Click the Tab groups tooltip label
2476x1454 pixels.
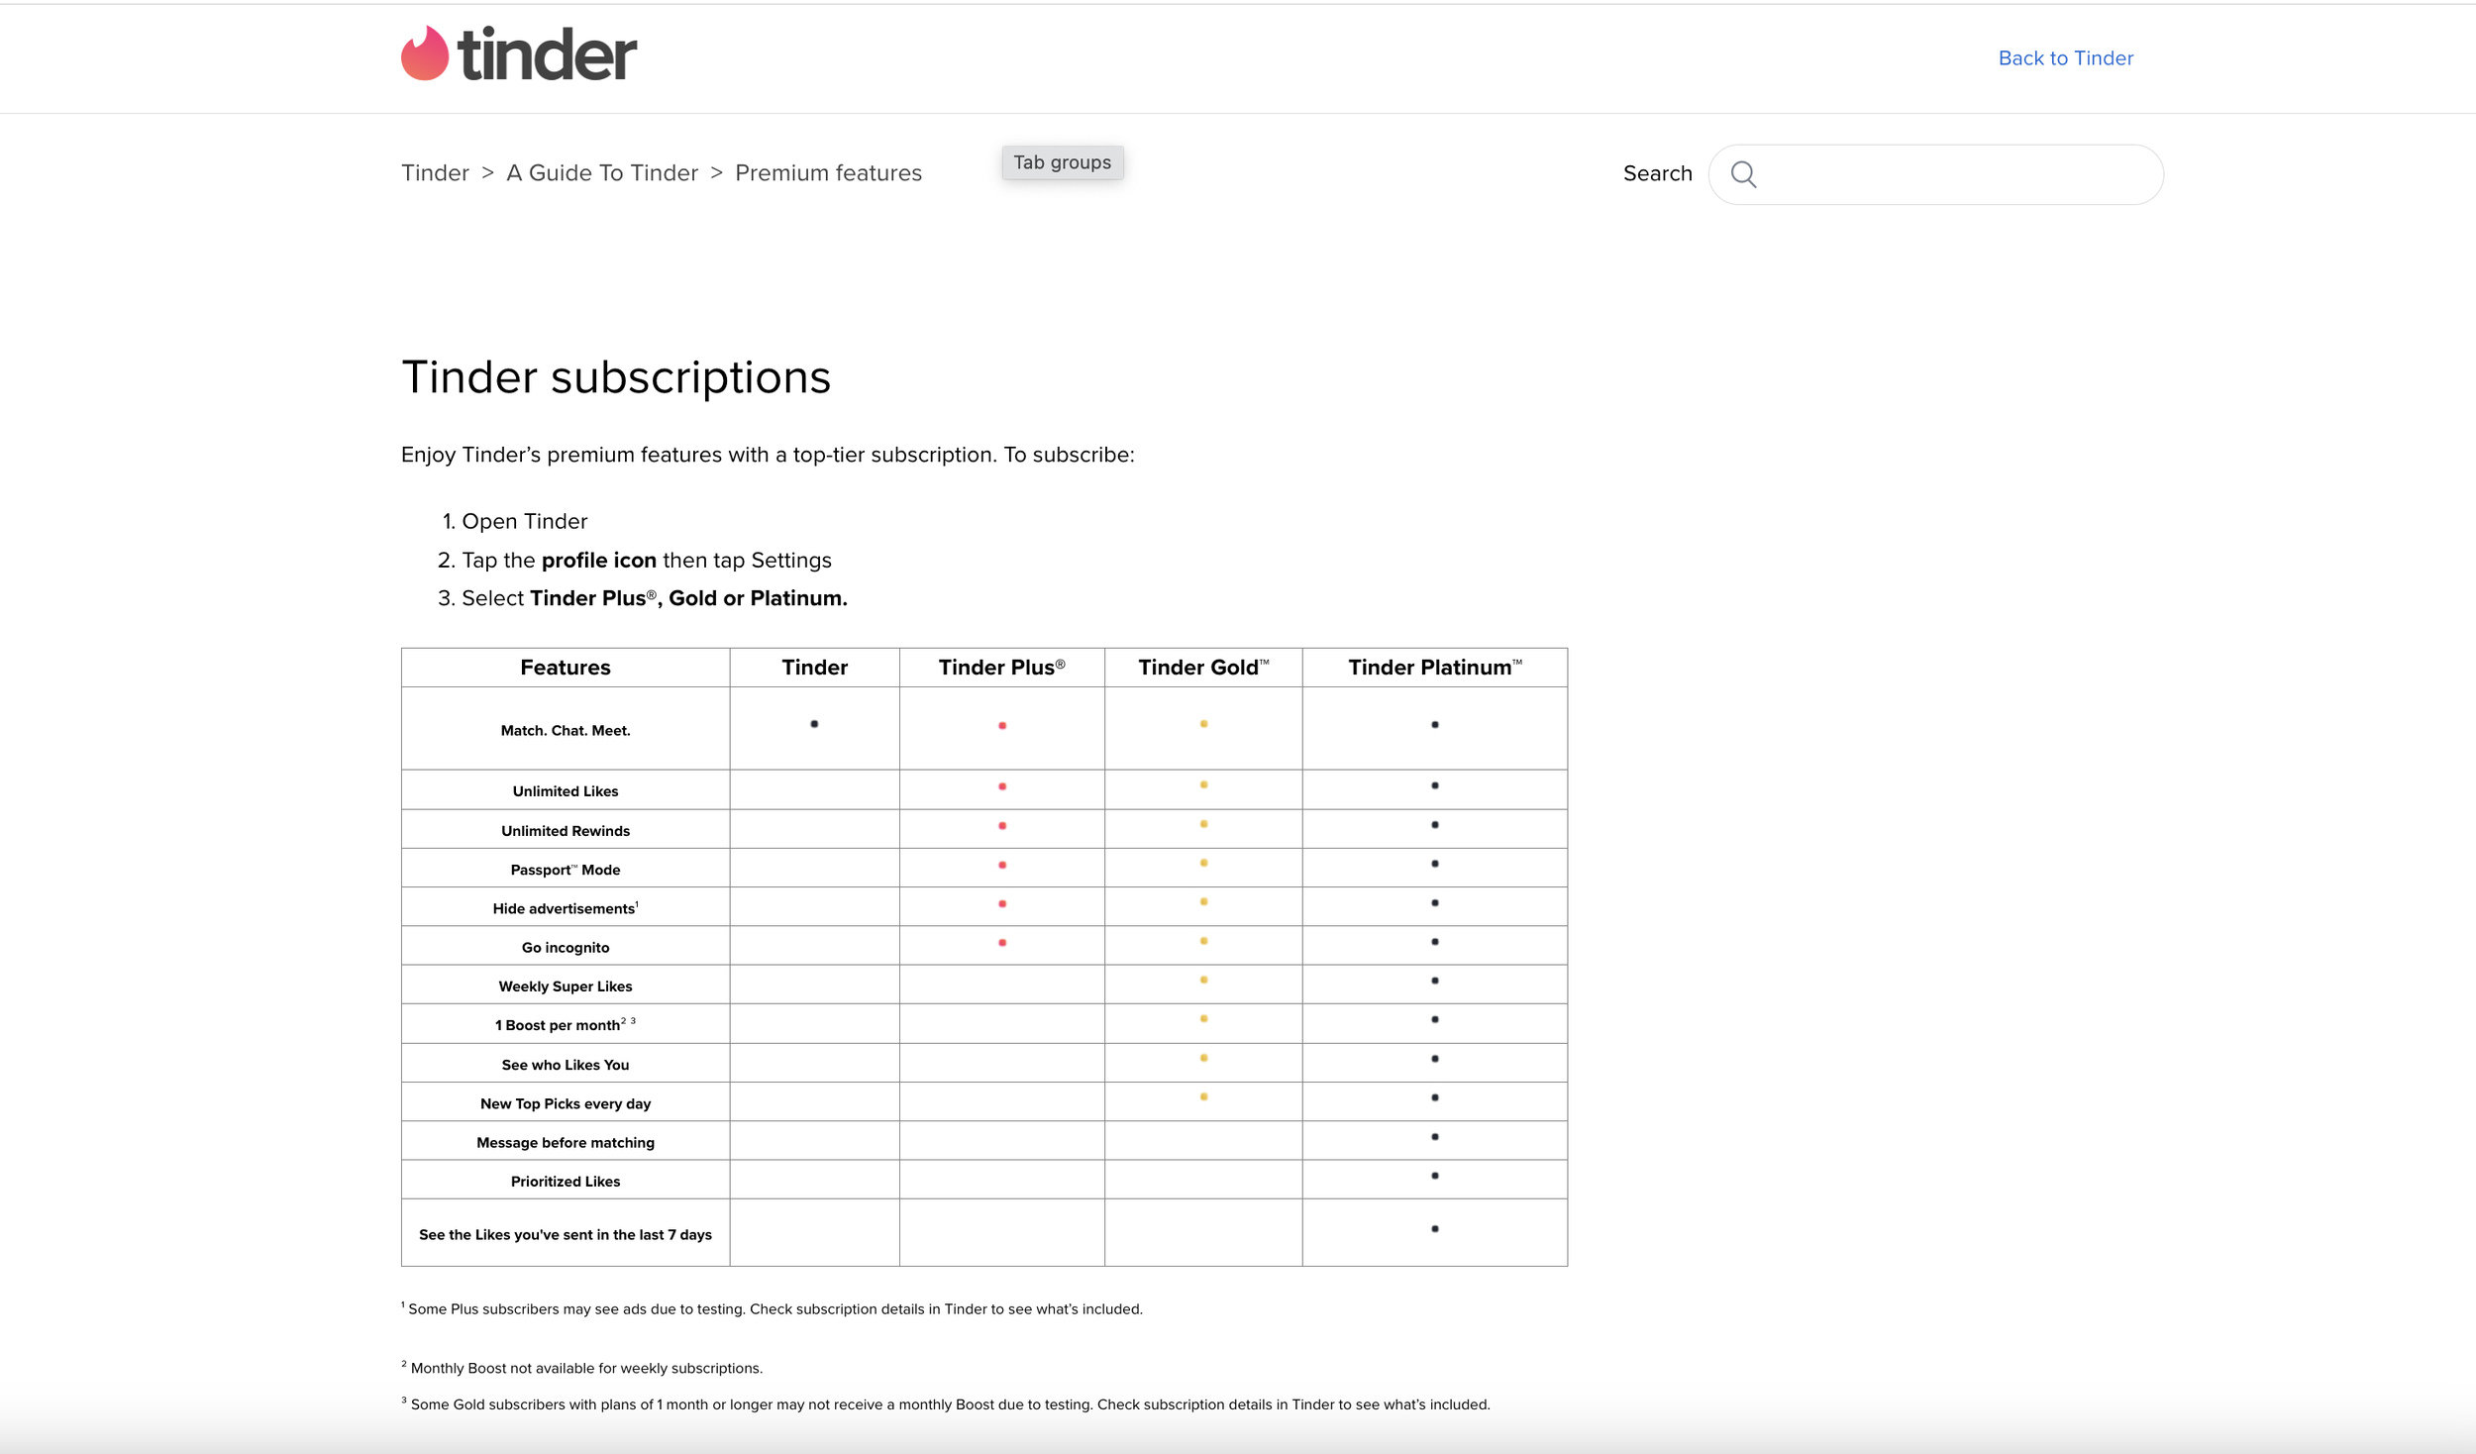tap(1062, 162)
